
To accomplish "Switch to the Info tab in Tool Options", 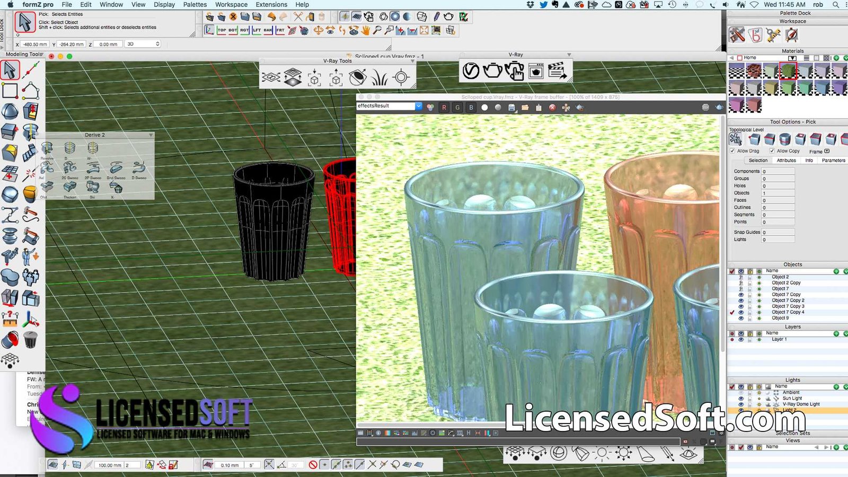I will pyautogui.click(x=809, y=160).
